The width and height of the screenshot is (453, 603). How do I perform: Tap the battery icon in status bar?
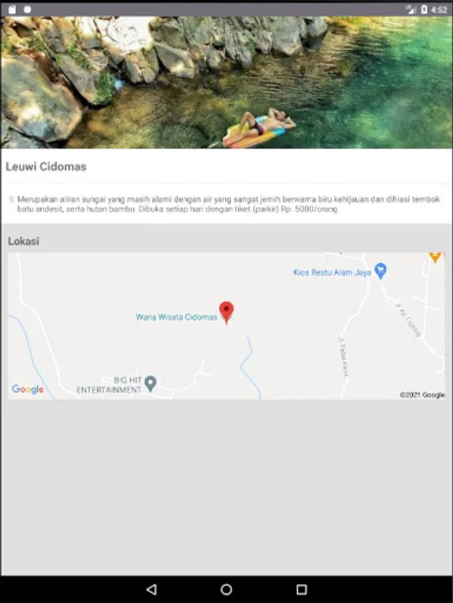[424, 9]
